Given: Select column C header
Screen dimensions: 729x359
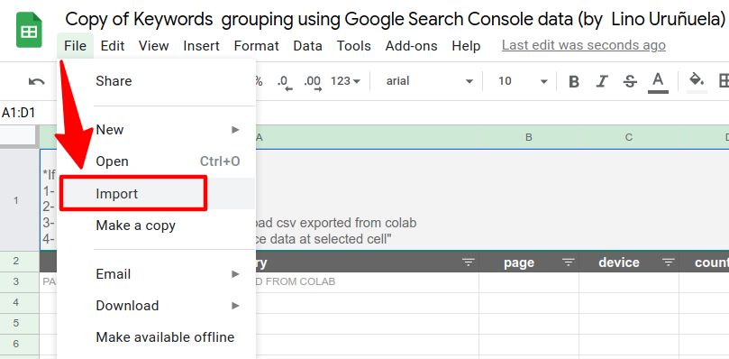Looking at the screenshot, I should (x=629, y=137).
